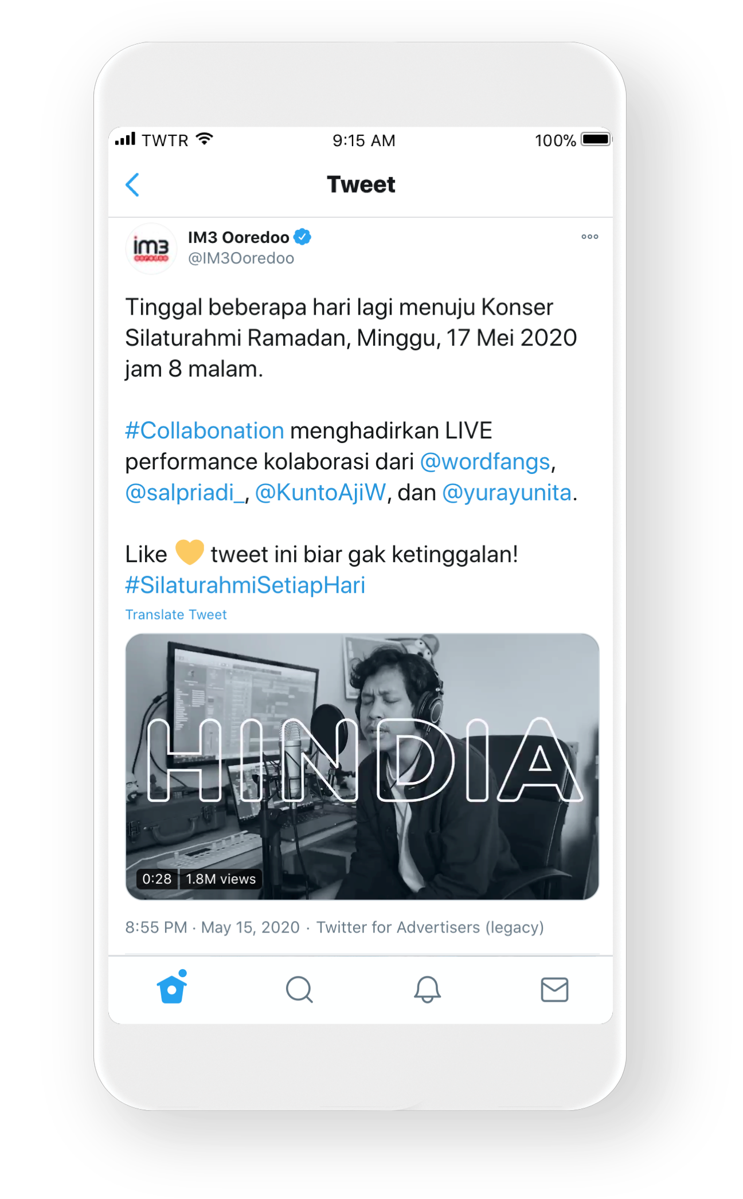
Task: Open the #SilaturahmiSetiapHari hashtag
Action: [245, 585]
